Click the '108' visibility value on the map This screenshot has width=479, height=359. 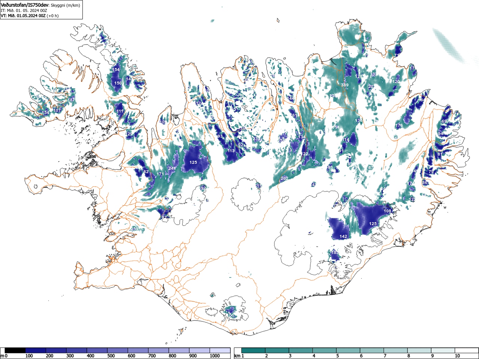[387, 211]
